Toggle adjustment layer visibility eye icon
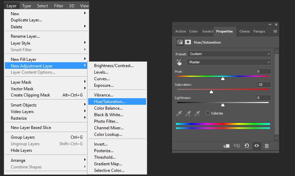295x176 pixels. pyautogui.click(x=257, y=146)
